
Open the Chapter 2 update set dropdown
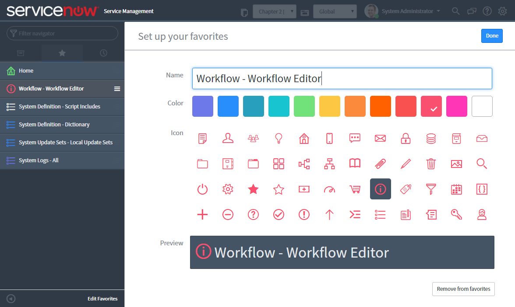coord(275,11)
